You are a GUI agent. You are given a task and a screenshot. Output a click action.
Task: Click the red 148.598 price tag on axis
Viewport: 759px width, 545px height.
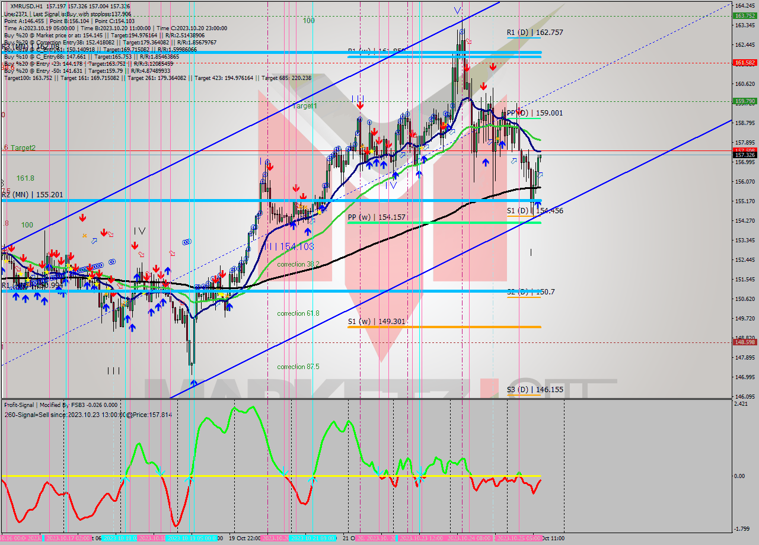point(744,342)
